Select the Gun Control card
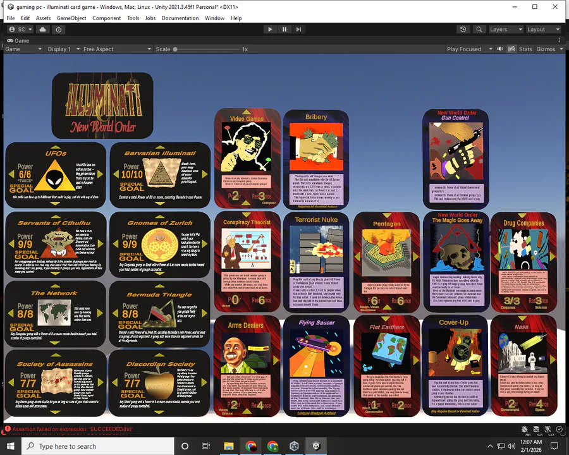This screenshot has width=569, height=455. (456, 159)
